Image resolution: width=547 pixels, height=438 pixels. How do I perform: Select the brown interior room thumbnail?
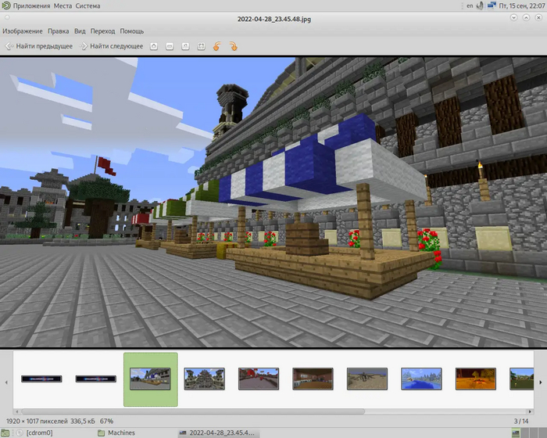click(x=313, y=379)
